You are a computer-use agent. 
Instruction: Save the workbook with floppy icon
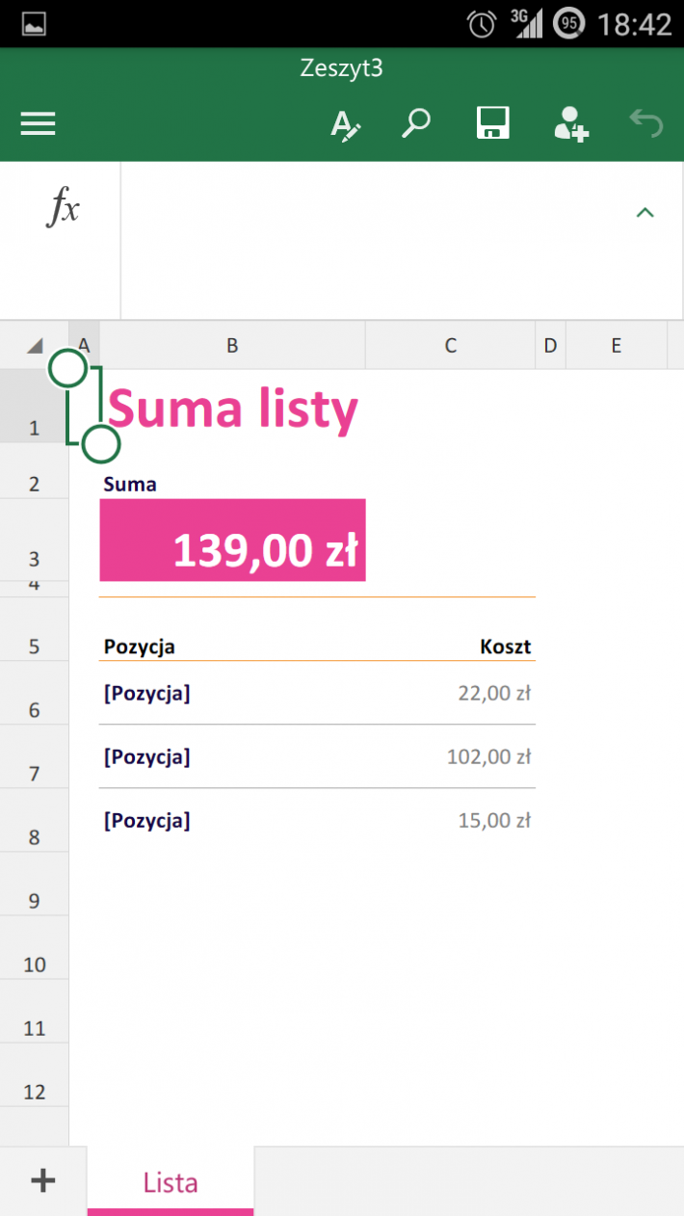(x=492, y=123)
